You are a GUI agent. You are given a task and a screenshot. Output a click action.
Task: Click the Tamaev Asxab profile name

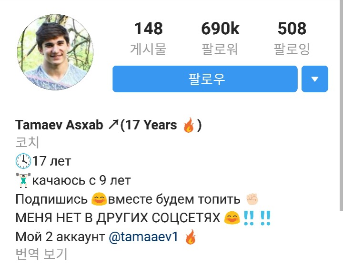(x=59, y=125)
